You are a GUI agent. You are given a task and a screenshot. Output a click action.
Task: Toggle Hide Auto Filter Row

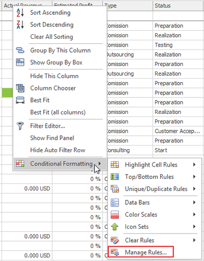[x=58, y=150]
